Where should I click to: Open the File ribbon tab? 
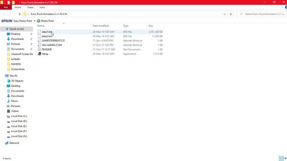coord(6,7)
